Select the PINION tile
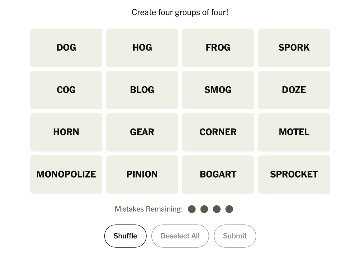Screen dimensions: 353x255 [142, 174]
